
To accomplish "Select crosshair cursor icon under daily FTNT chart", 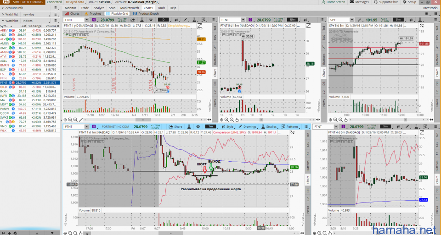I will tap(65, 120).
